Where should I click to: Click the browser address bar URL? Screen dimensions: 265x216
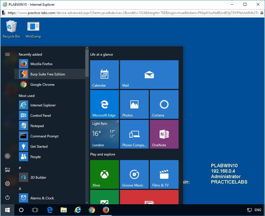[x=132, y=13]
